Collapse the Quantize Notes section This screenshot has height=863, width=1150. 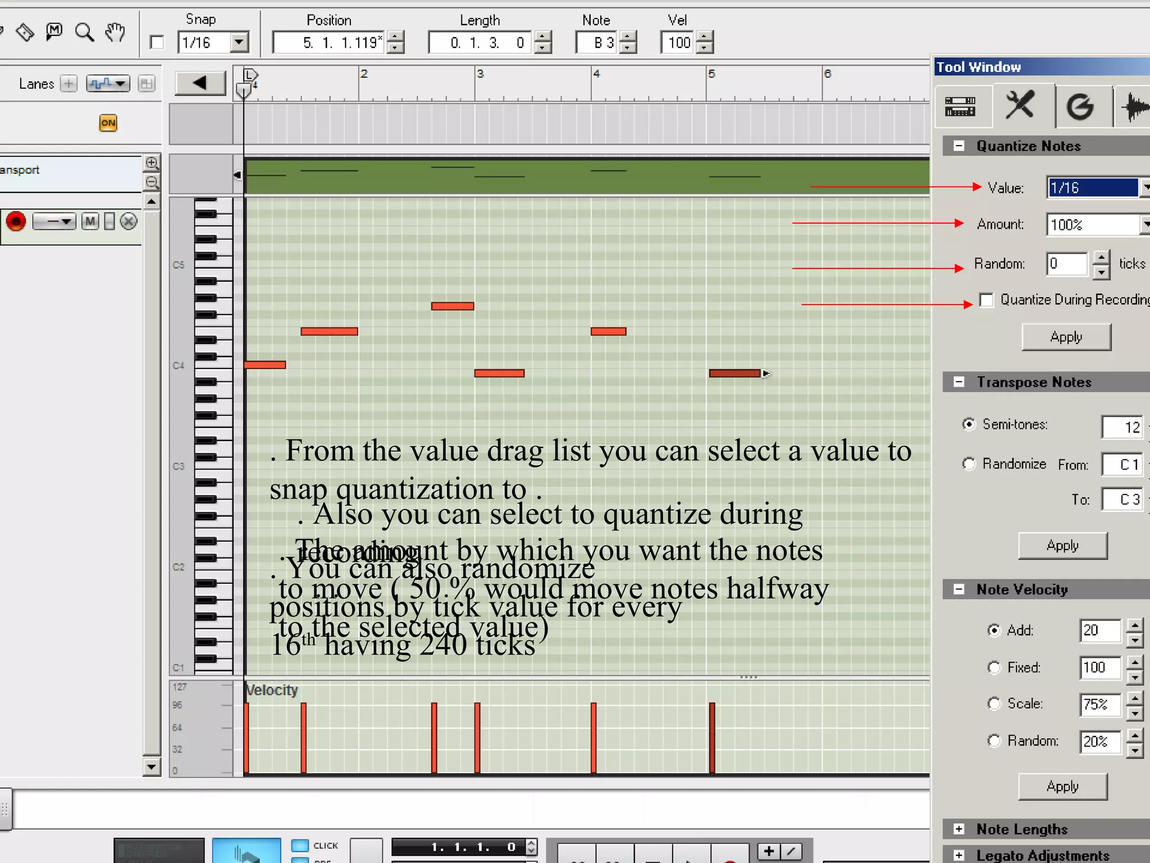click(959, 146)
